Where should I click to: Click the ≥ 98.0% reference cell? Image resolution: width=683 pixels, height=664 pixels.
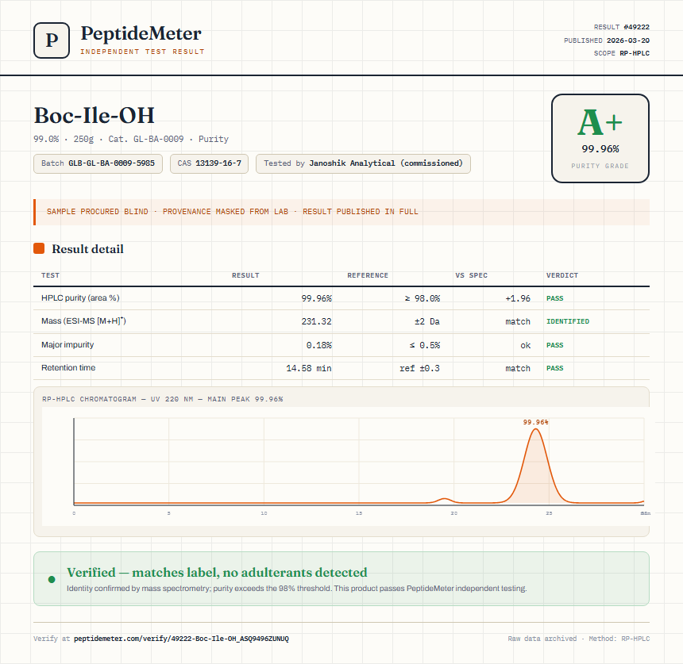[422, 298]
